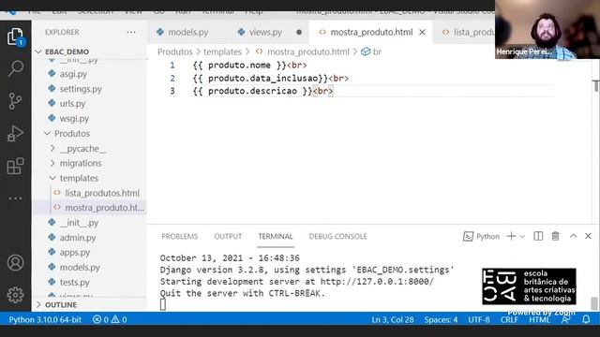Viewport: 600px width, 337px height.
Task: Open apps.py in explorer
Action: coord(75,253)
